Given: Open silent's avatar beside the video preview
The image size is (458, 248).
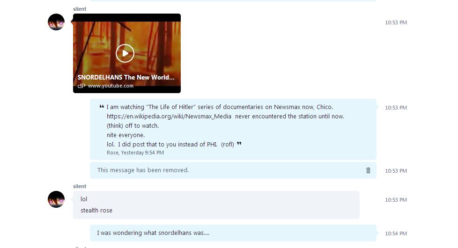Looking at the screenshot, I should pos(56,22).
